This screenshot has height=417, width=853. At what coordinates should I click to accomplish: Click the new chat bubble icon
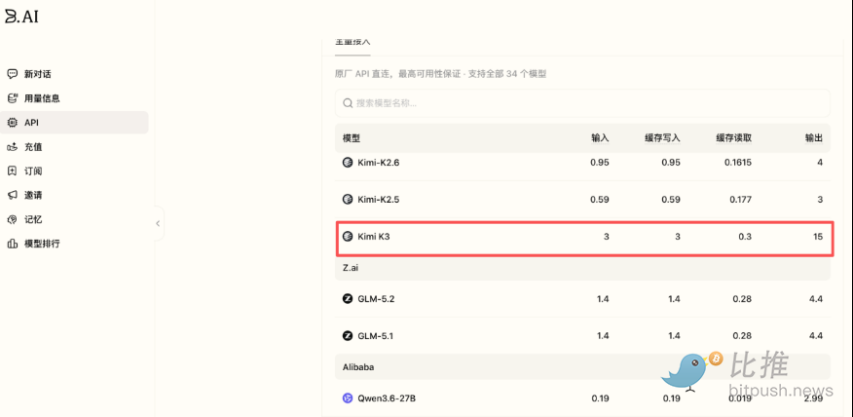click(12, 74)
